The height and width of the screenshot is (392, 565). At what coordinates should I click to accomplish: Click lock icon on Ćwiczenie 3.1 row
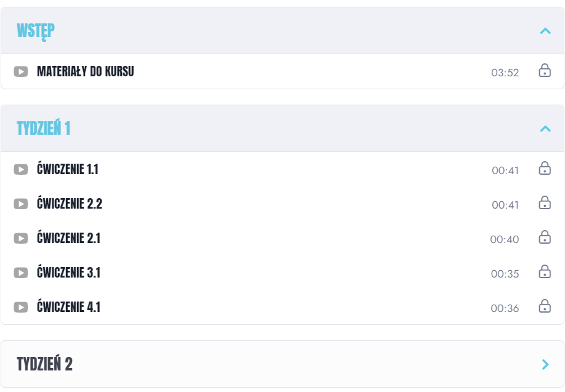pyautogui.click(x=545, y=271)
